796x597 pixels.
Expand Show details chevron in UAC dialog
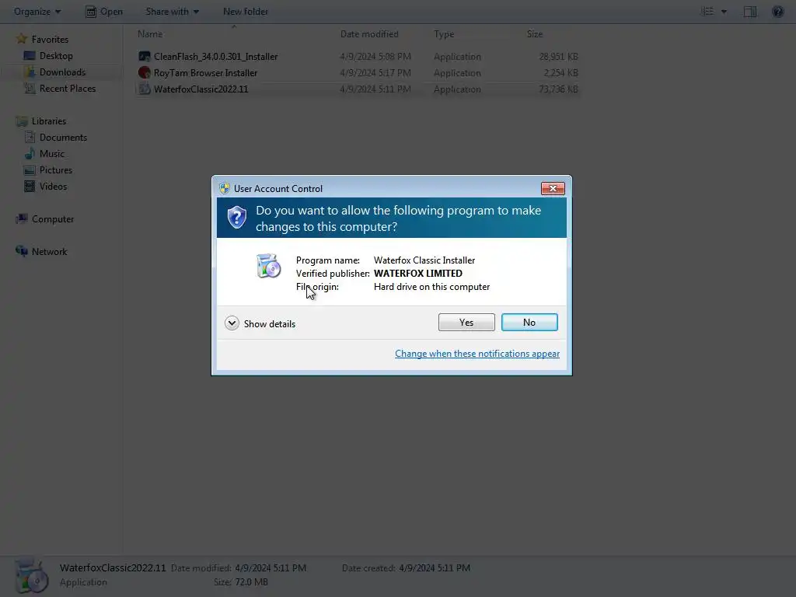pyautogui.click(x=232, y=323)
